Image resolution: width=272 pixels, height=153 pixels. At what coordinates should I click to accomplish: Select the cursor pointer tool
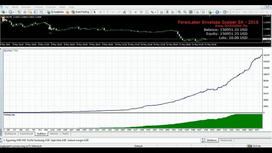pos(94,12)
